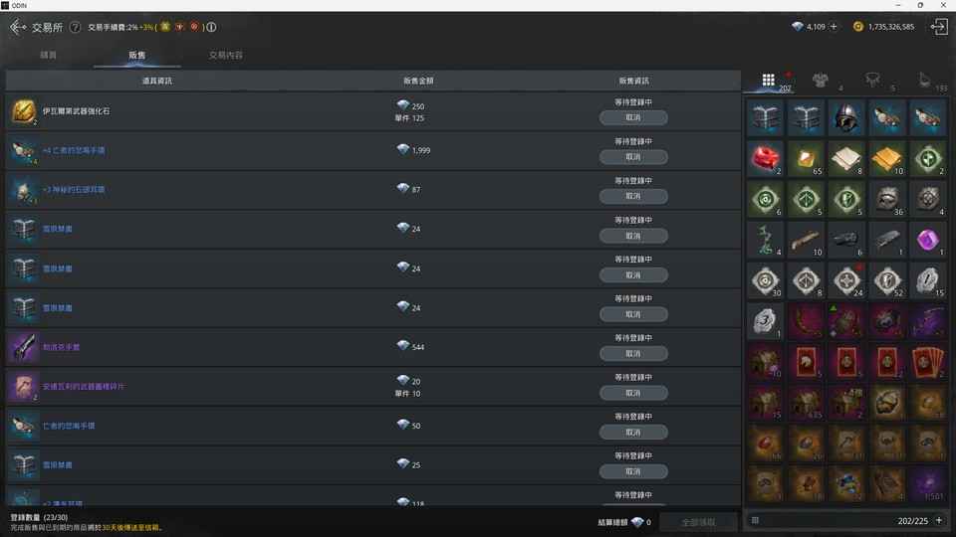Switch to the 購買 tab
Viewport: 956px width, 537px height.
(x=49, y=56)
